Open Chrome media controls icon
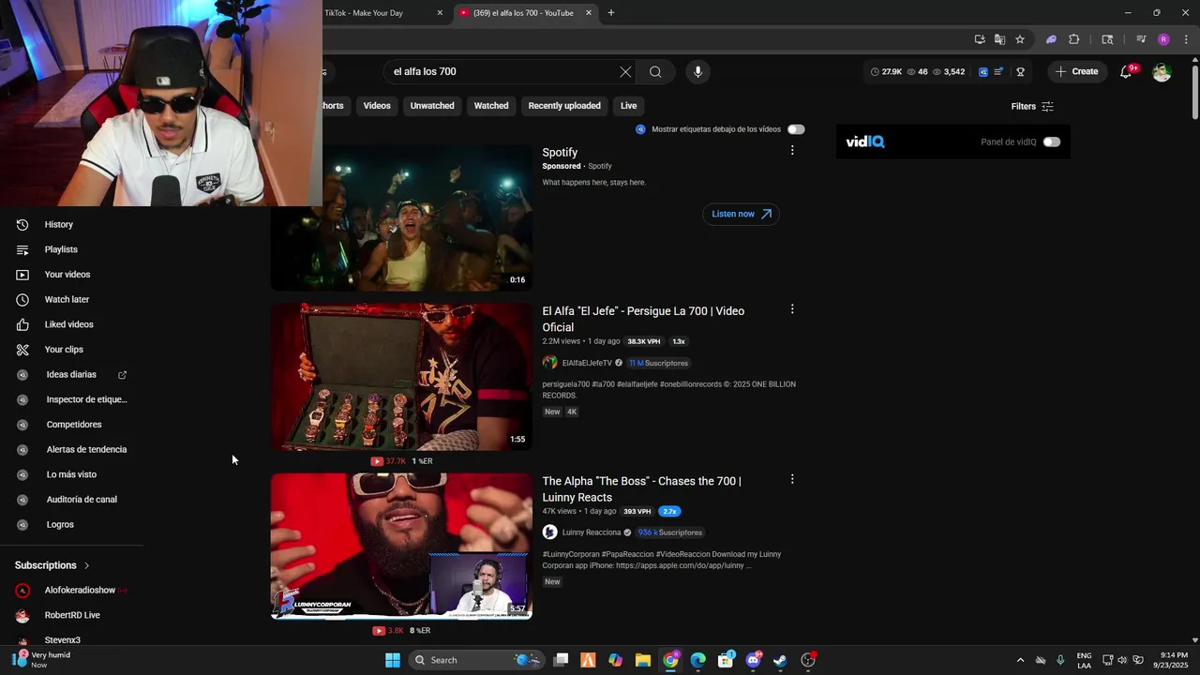The height and width of the screenshot is (675, 1200). 1141,39
